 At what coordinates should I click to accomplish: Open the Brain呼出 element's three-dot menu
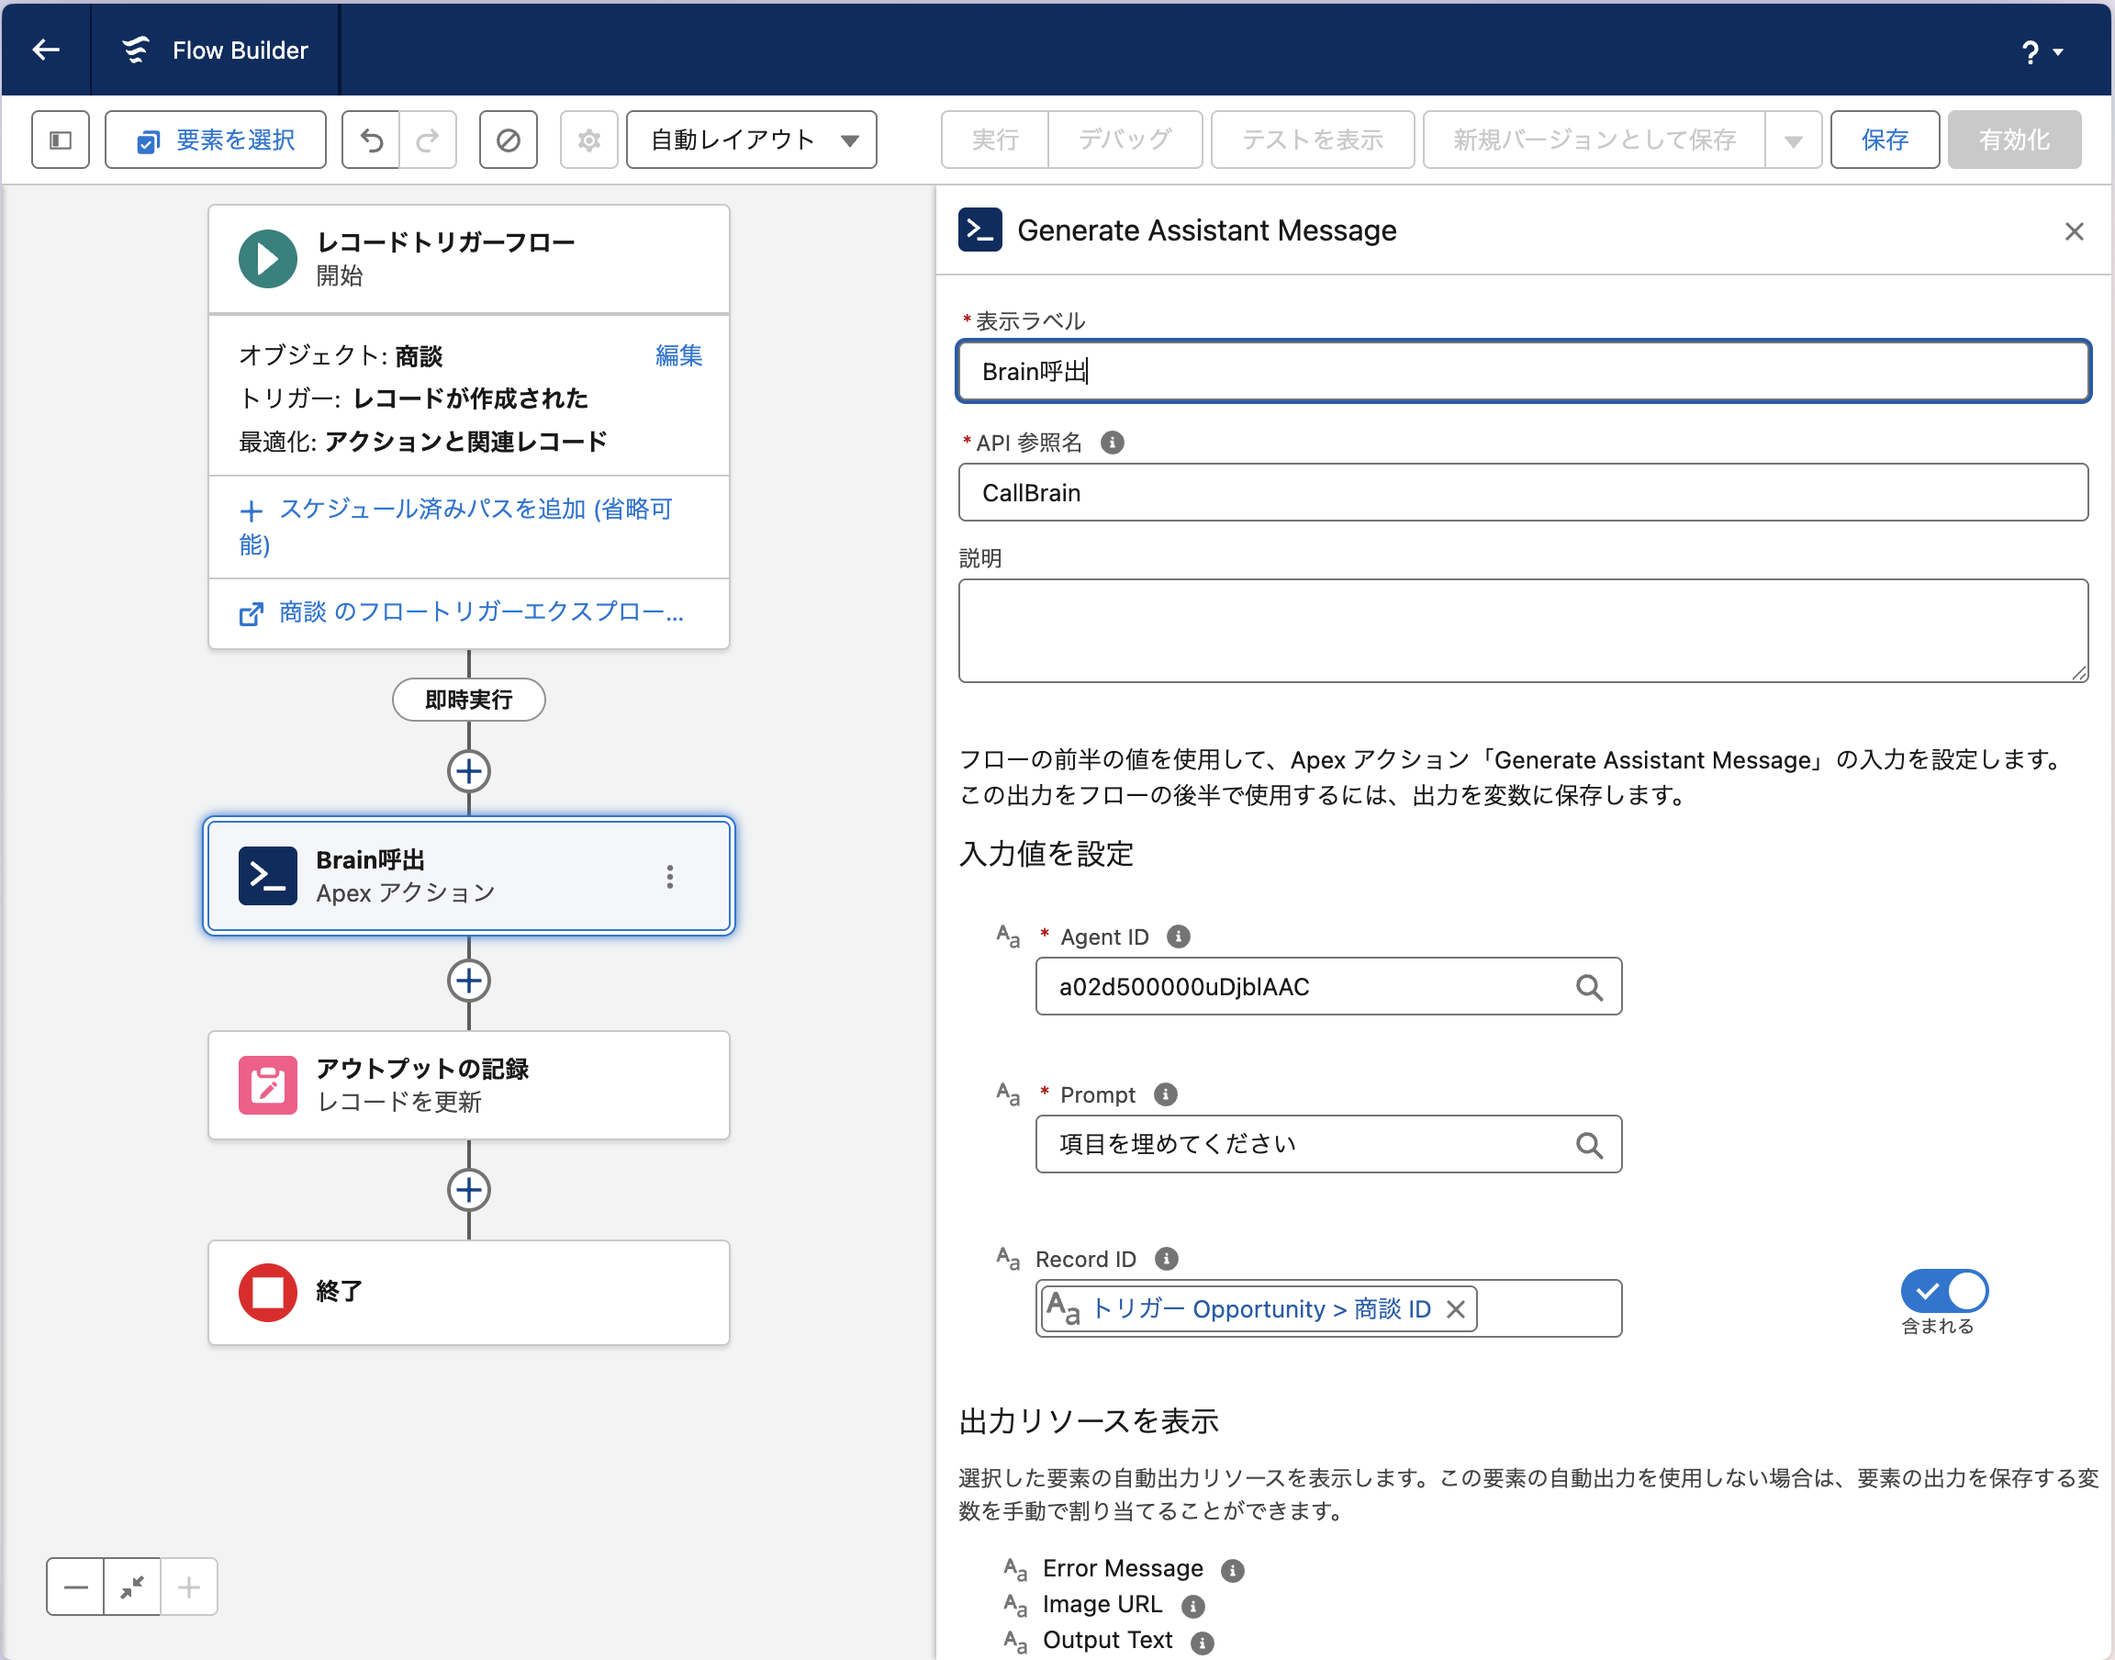[x=669, y=877]
